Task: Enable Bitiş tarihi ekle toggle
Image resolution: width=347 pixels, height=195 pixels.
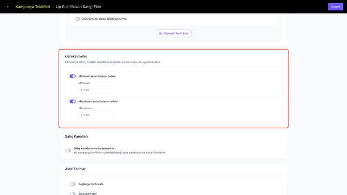Action: point(73,193)
